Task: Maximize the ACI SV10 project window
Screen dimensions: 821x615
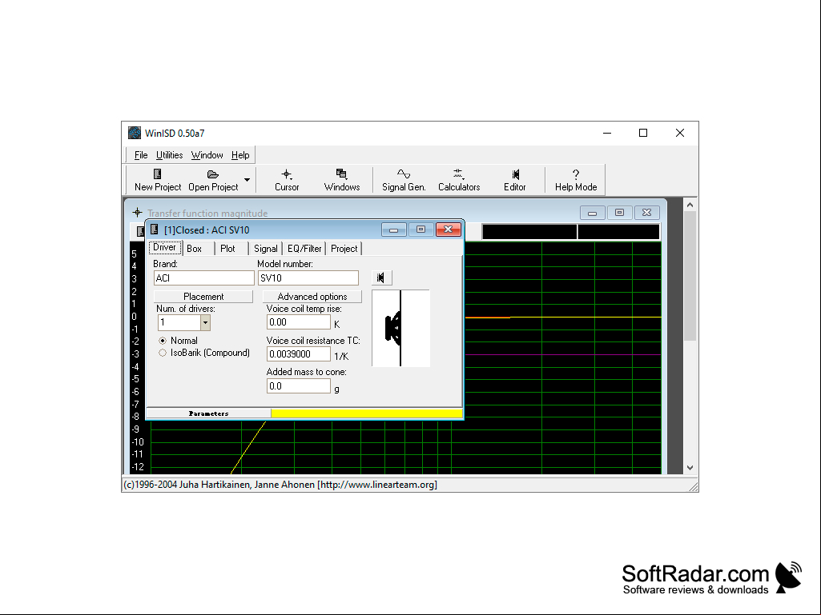Action: 421,230
